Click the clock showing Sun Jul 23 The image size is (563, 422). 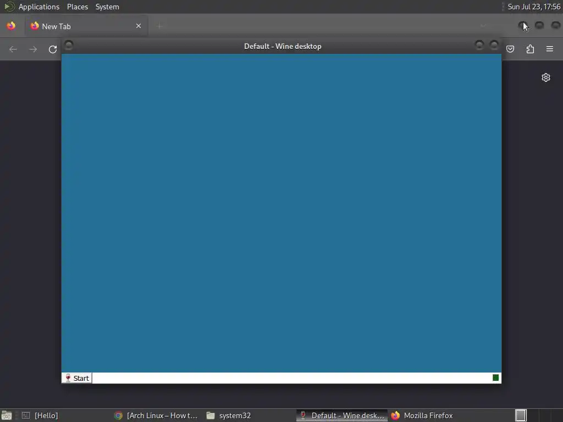[x=534, y=7]
